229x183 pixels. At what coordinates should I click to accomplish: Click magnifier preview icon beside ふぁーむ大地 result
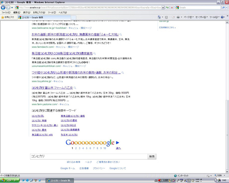120,34
